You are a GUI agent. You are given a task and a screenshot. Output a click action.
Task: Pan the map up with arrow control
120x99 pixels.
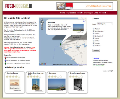pos(42,19)
